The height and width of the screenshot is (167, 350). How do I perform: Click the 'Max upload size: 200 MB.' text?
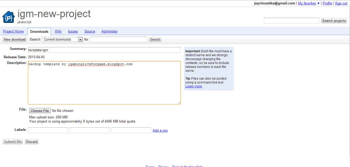(x=49, y=117)
